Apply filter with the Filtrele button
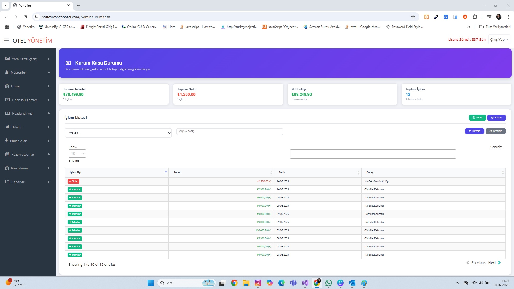 474,131
